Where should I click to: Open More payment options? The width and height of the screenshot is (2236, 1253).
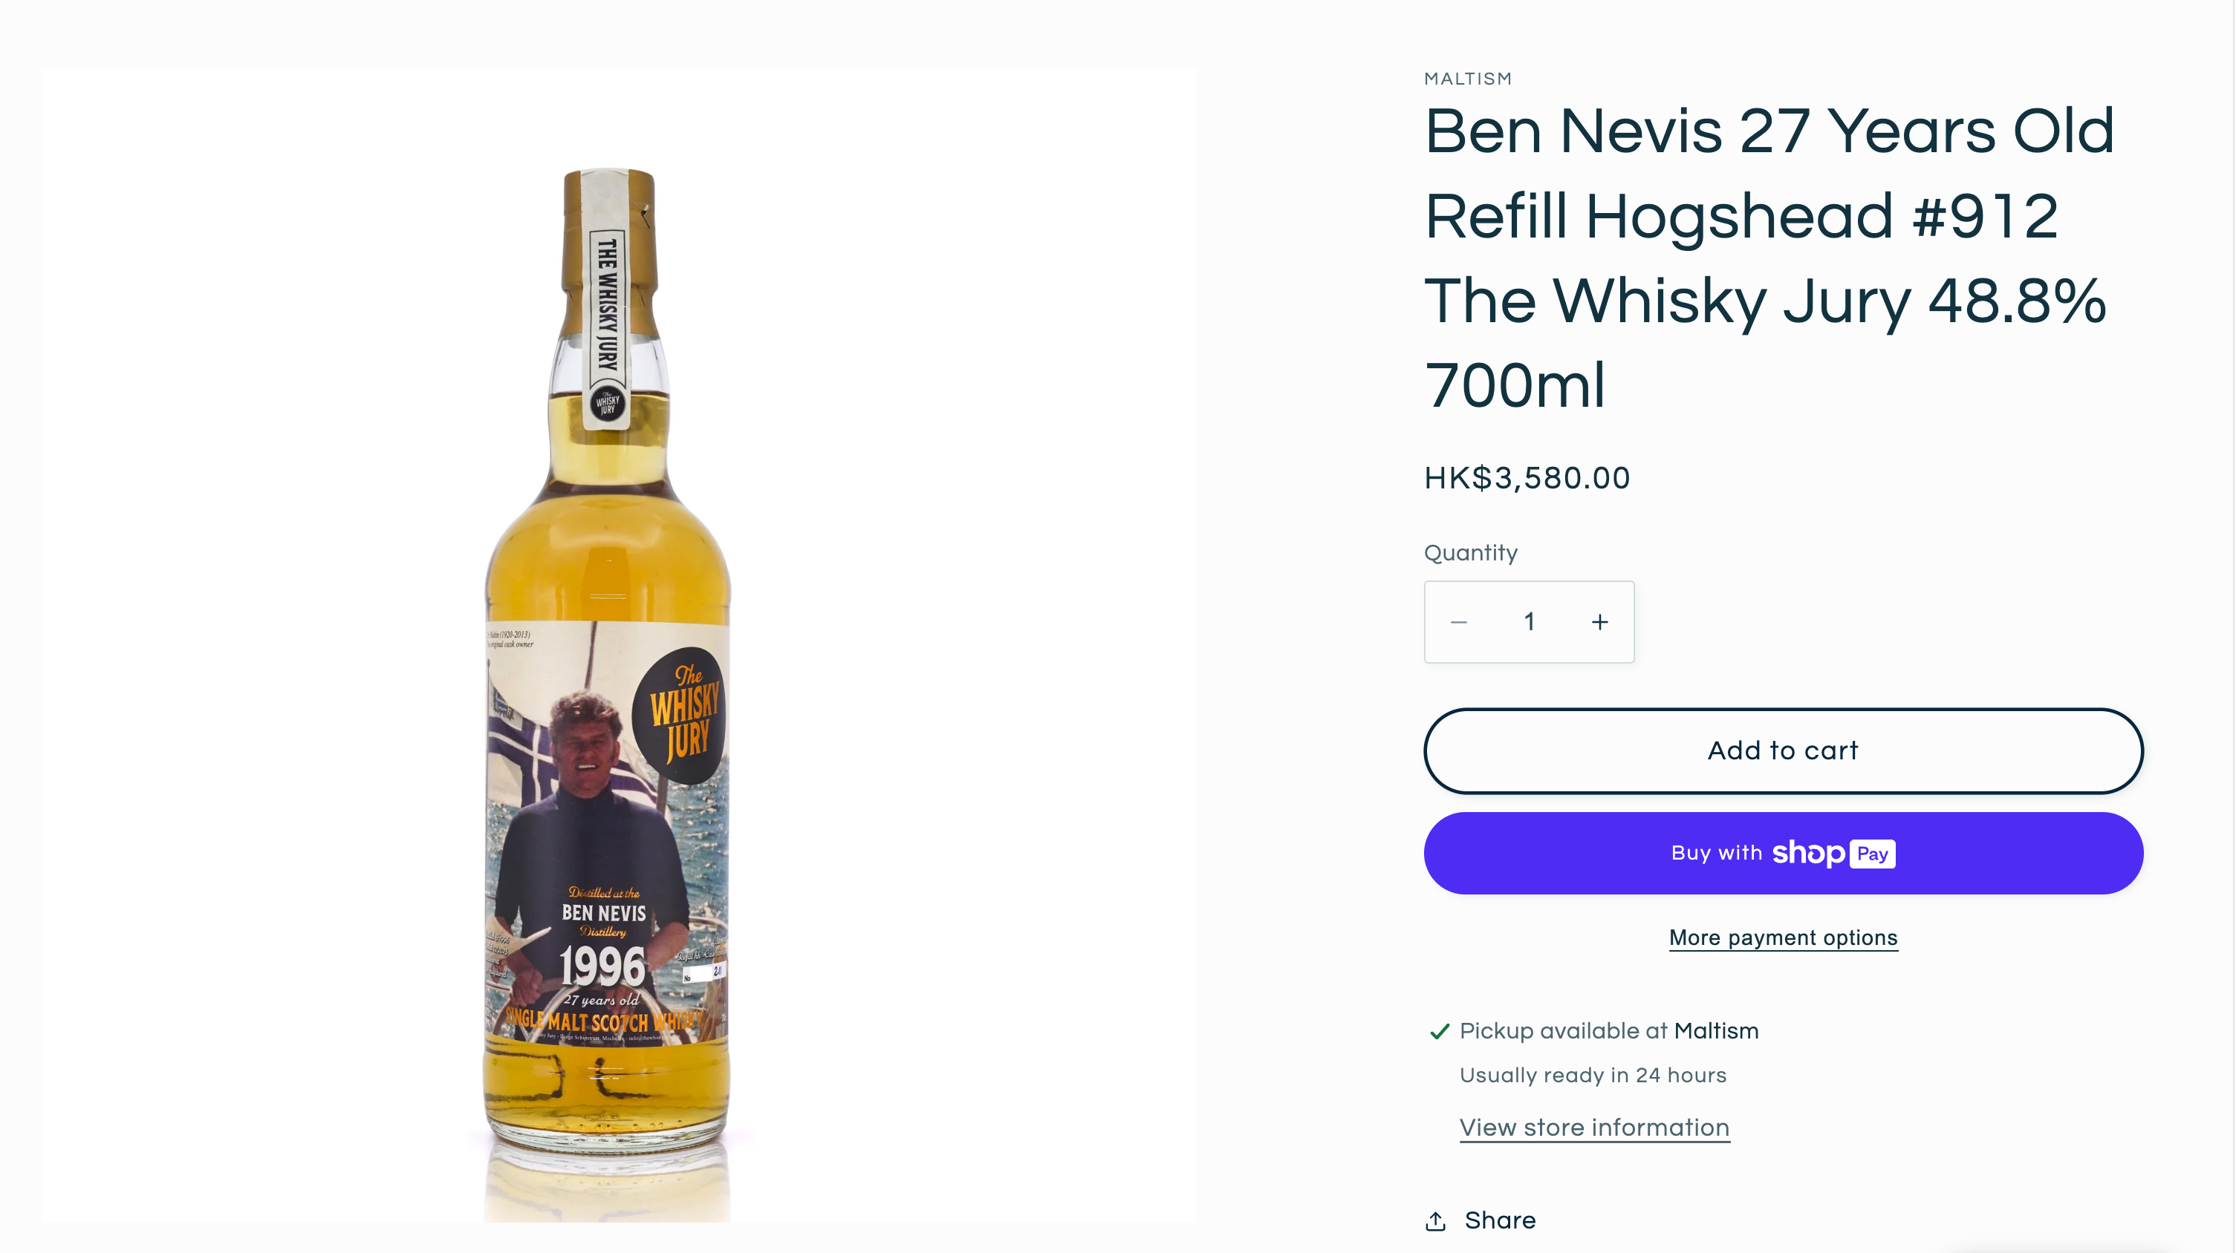(x=1783, y=938)
